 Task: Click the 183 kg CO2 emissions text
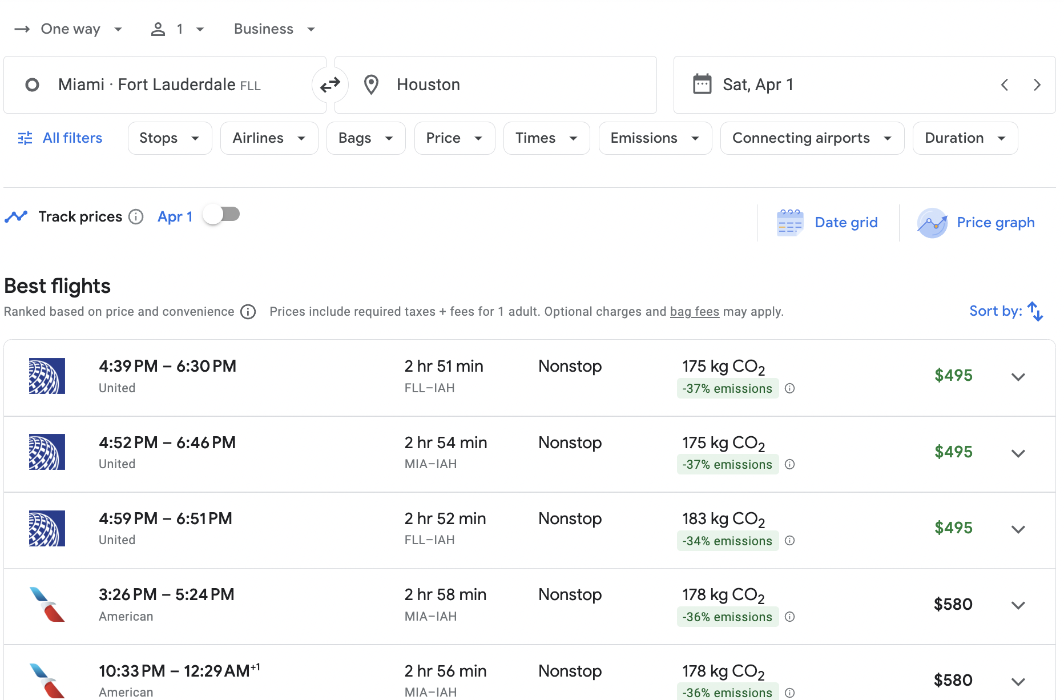pos(724,519)
